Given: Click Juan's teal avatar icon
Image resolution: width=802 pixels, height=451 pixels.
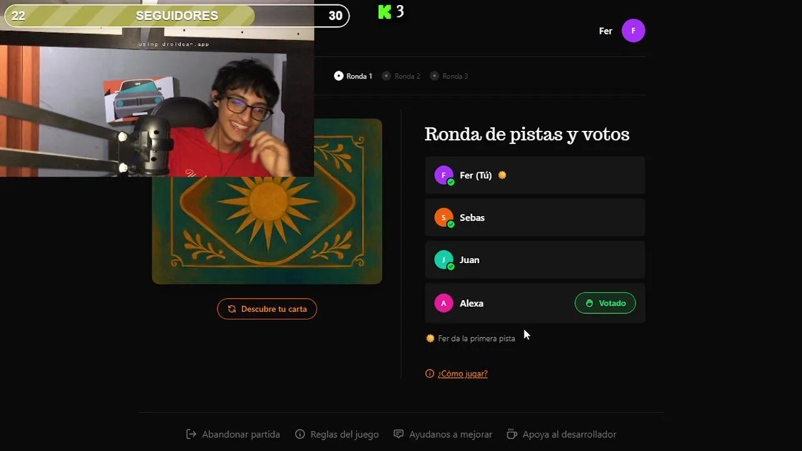Looking at the screenshot, I should 444,260.
